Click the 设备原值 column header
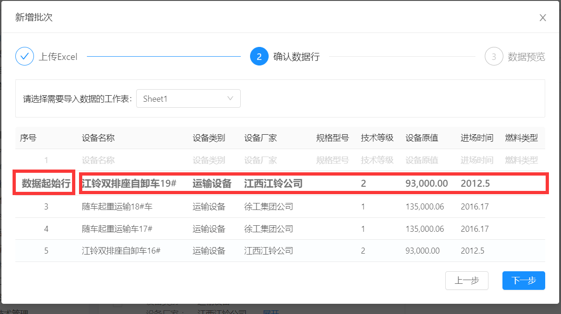The height and width of the screenshot is (314, 561). [422, 138]
